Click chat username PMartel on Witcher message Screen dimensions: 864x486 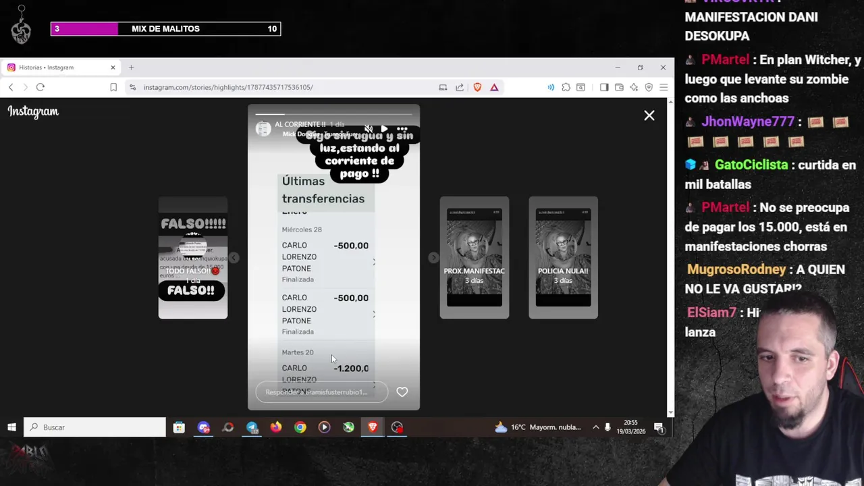point(725,60)
